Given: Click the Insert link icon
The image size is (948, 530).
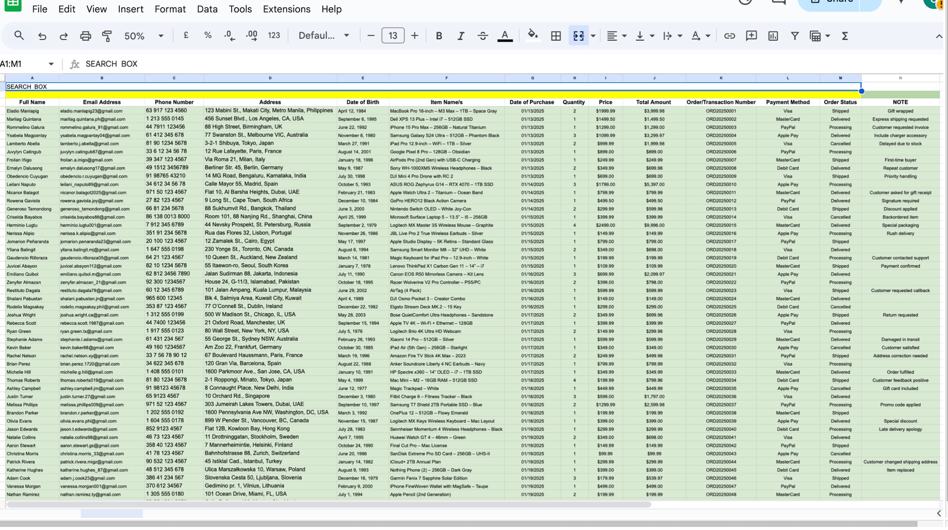Looking at the screenshot, I should pyautogui.click(x=729, y=36).
